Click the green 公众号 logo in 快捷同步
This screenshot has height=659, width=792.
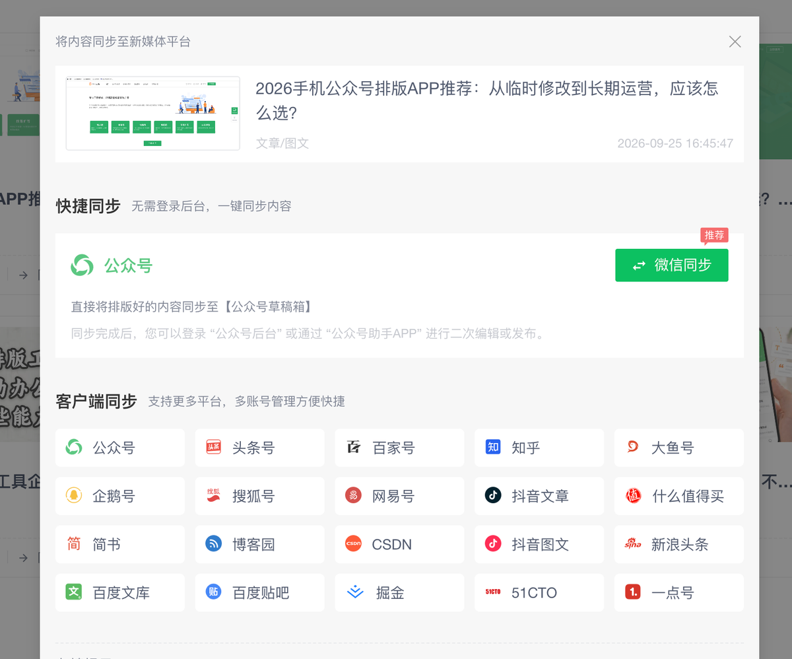[x=82, y=266]
